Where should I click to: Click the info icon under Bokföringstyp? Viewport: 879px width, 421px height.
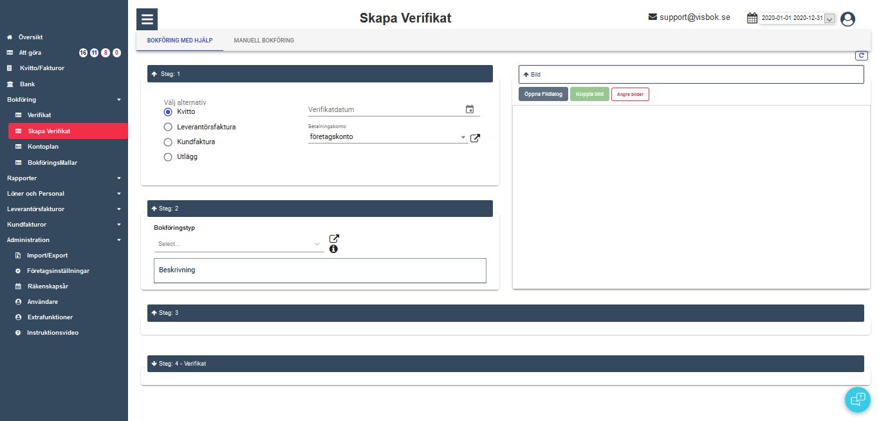(x=333, y=249)
